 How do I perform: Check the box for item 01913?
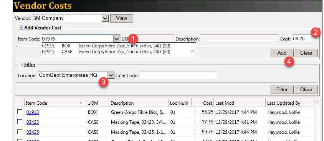pos(20,112)
